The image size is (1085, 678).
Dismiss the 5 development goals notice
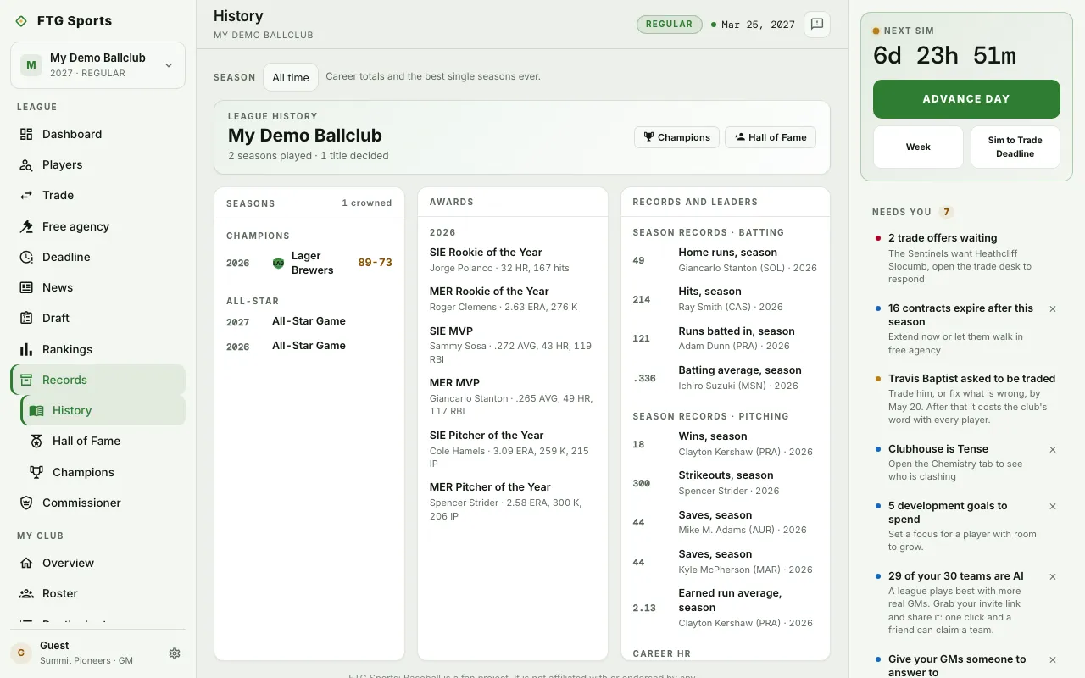[x=1053, y=507]
